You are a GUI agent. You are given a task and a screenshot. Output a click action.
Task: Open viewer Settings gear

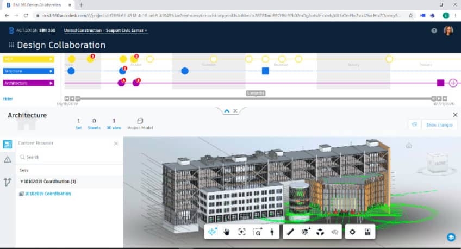[x=352, y=232]
